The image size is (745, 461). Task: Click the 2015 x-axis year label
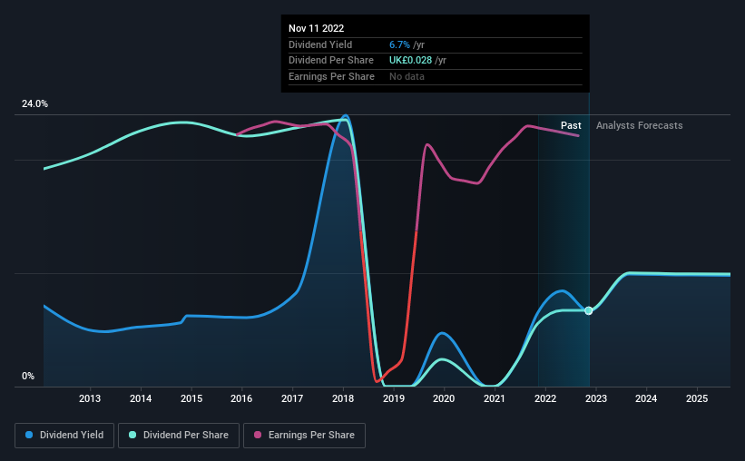pos(191,398)
